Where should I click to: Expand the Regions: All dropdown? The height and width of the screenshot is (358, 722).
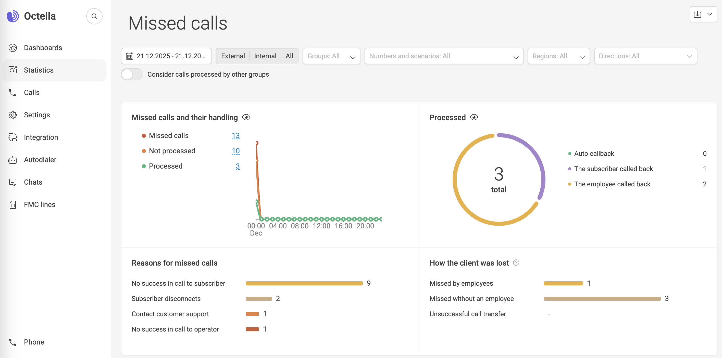559,56
